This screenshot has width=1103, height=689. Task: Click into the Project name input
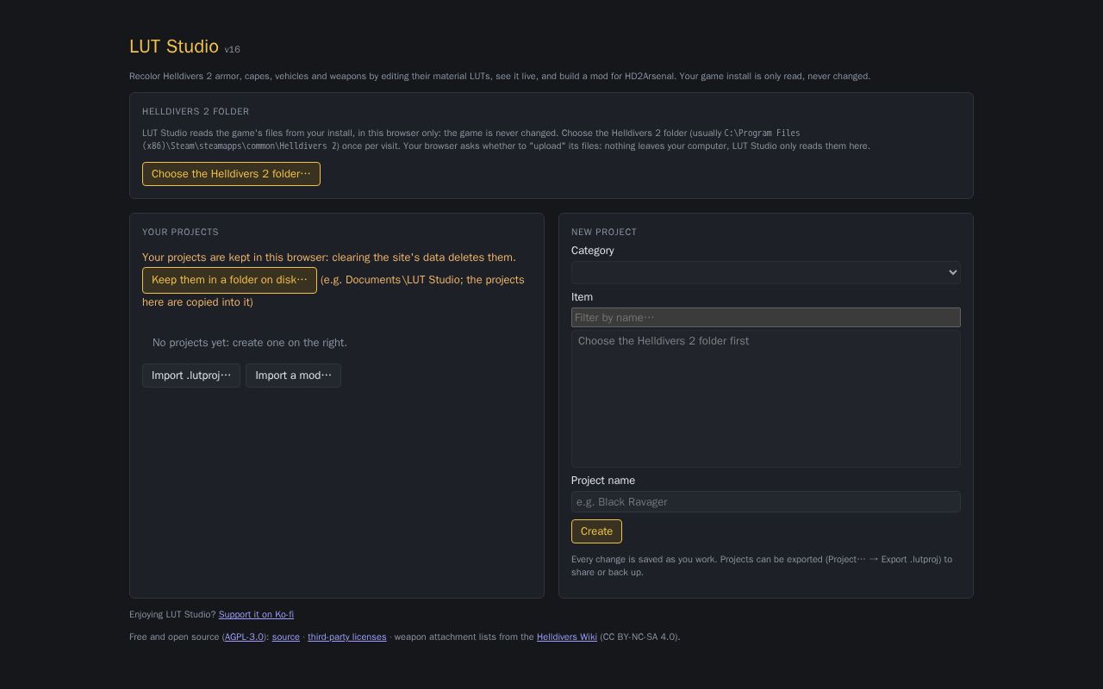click(x=766, y=502)
